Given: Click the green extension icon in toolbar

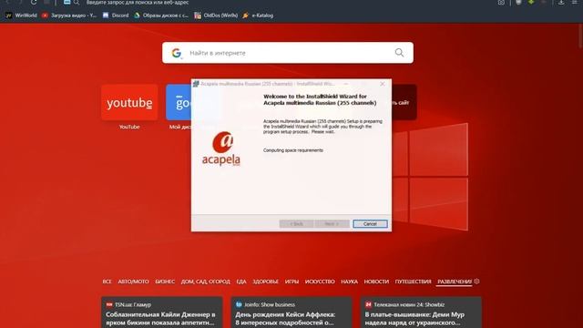Looking at the screenshot, I should coord(531,2).
